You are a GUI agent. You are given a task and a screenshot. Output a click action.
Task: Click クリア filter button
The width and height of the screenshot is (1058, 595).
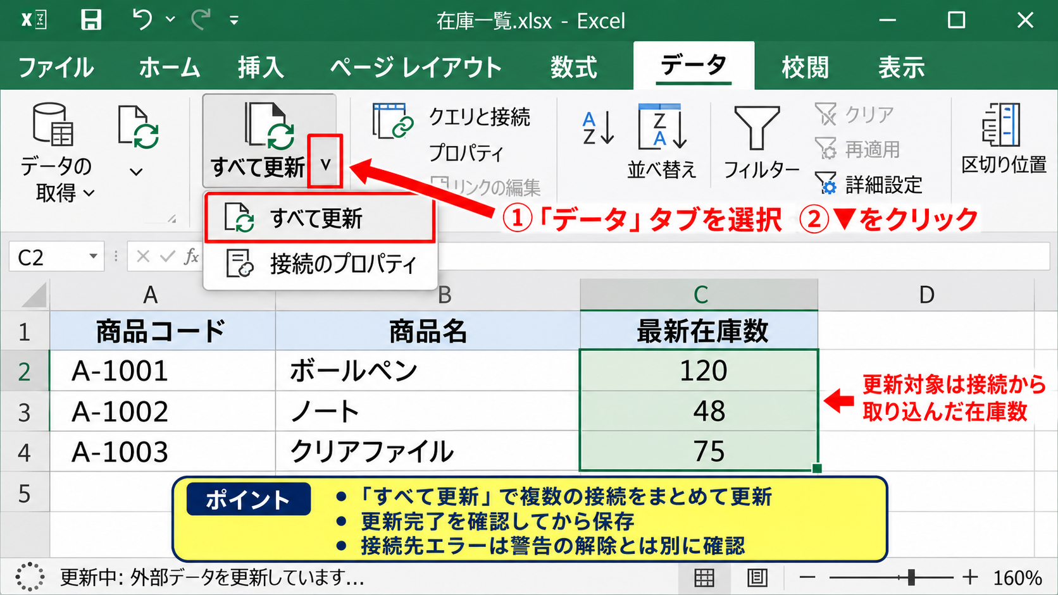[854, 114]
